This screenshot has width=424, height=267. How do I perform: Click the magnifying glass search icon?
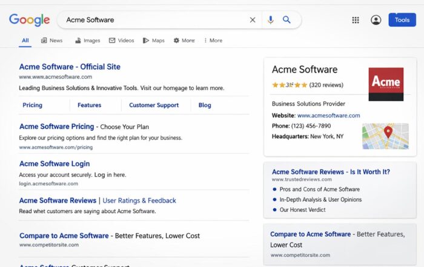tap(287, 20)
